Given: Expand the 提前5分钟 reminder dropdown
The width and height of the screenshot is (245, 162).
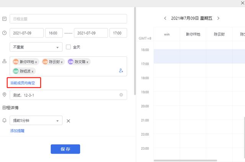Looking at the screenshot, I should click(x=36, y=121).
